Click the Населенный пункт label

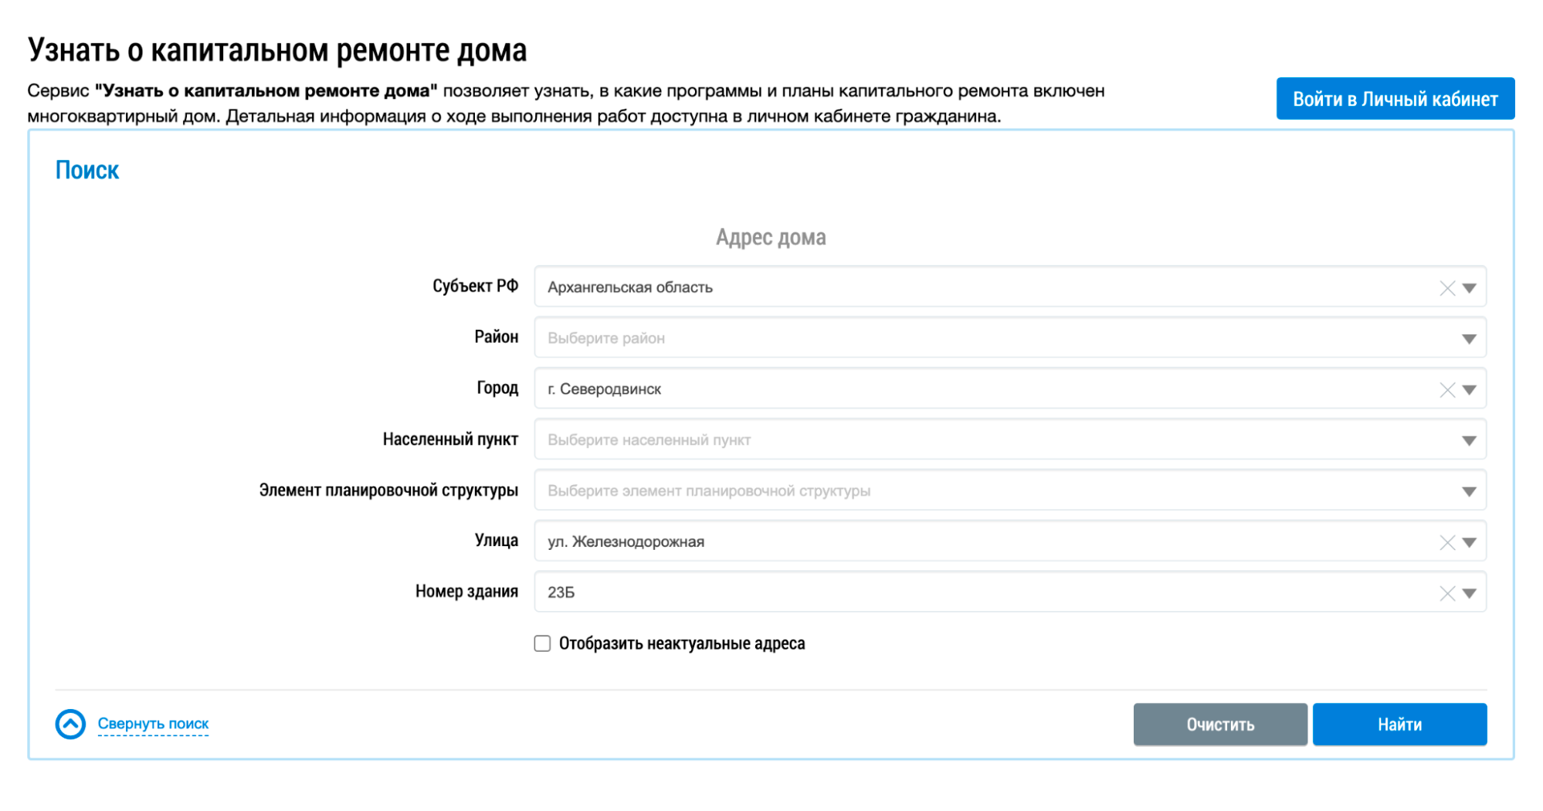point(450,439)
